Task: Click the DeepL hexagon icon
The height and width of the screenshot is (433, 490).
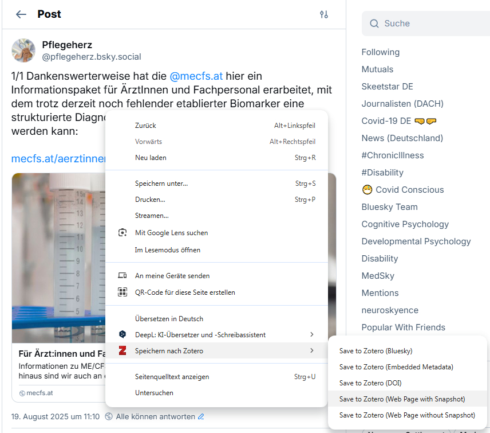Action: (122, 334)
